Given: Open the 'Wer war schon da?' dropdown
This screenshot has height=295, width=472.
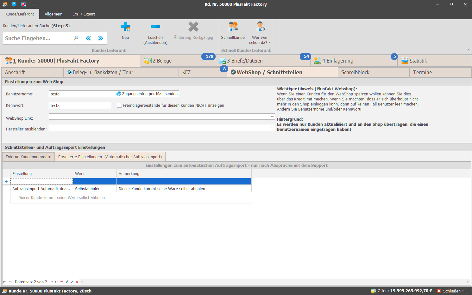Looking at the screenshot, I should [x=260, y=33].
